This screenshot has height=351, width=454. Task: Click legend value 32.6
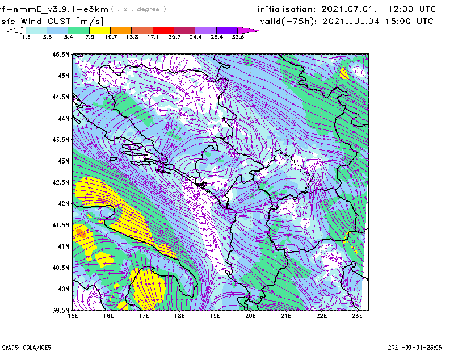point(238,37)
